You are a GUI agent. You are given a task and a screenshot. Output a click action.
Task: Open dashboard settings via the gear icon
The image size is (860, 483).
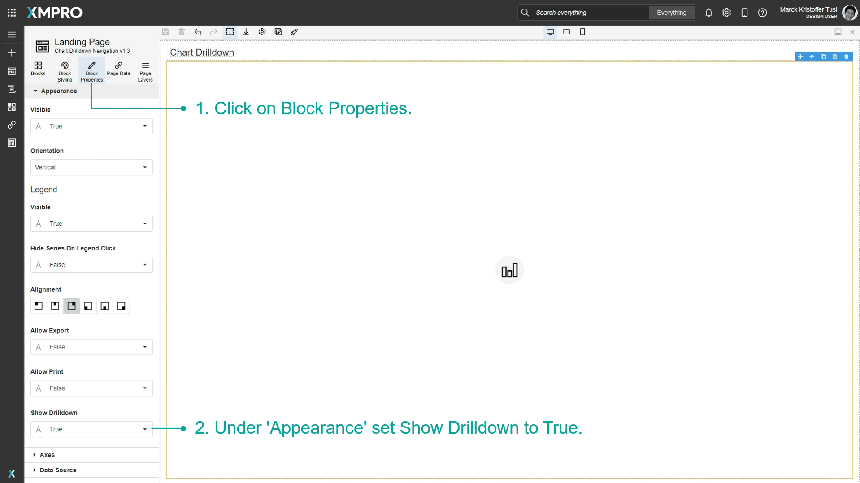click(262, 32)
